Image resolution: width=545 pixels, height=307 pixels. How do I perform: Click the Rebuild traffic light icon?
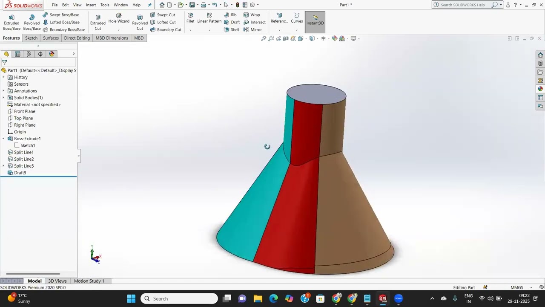[x=238, y=5]
